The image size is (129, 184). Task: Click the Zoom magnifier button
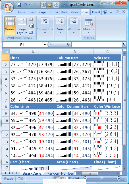tap(60, 26)
